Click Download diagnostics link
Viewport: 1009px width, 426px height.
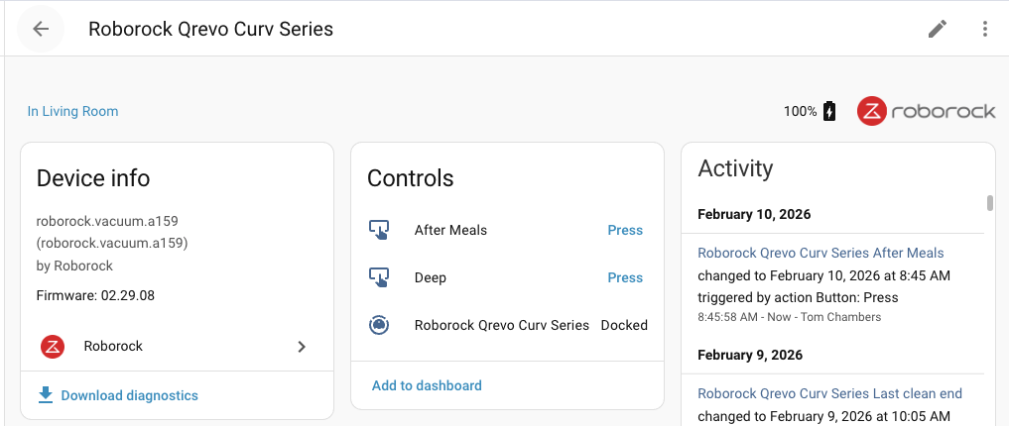(x=129, y=395)
